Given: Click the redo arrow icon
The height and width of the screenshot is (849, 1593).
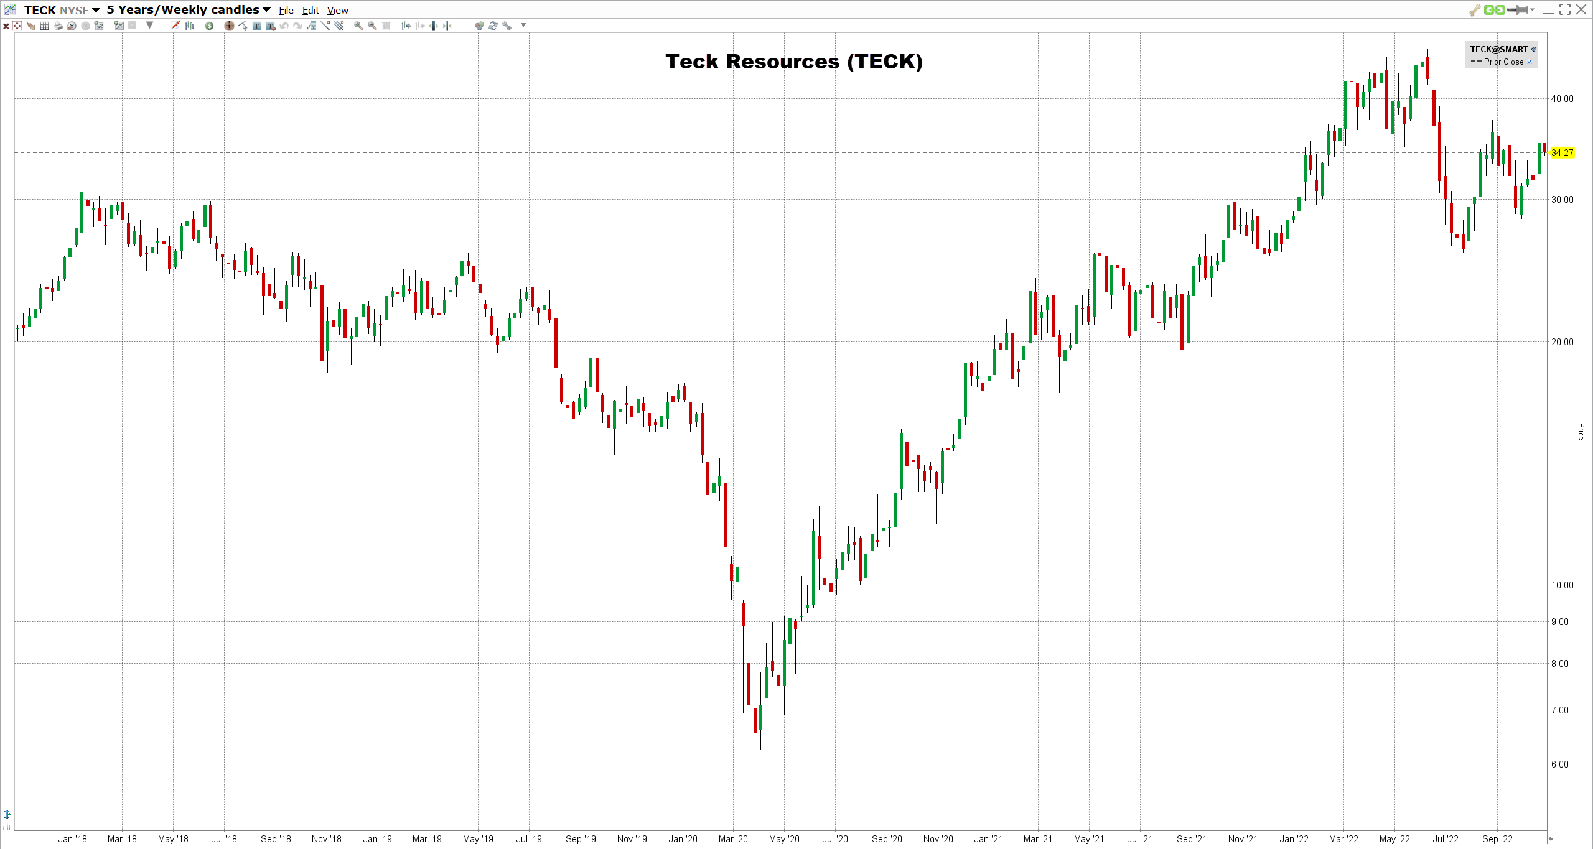Looking at the screenshot, I should (297, 26).
